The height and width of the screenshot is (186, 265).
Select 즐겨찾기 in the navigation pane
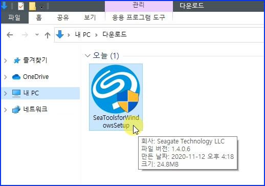pyautogui.click(x=35, y=60)
